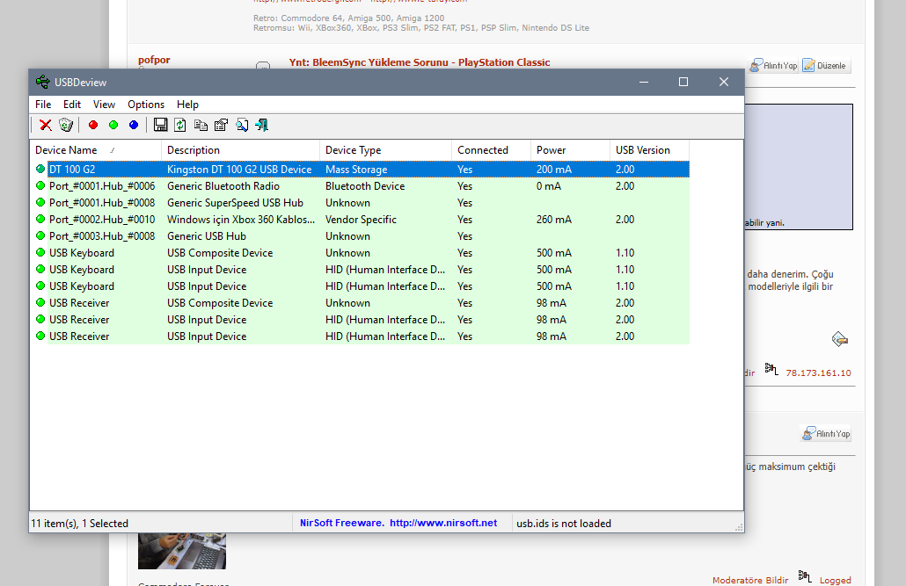
Task: Click 'usb.ids is not loaded' status text
Action: tap(563, 523)
